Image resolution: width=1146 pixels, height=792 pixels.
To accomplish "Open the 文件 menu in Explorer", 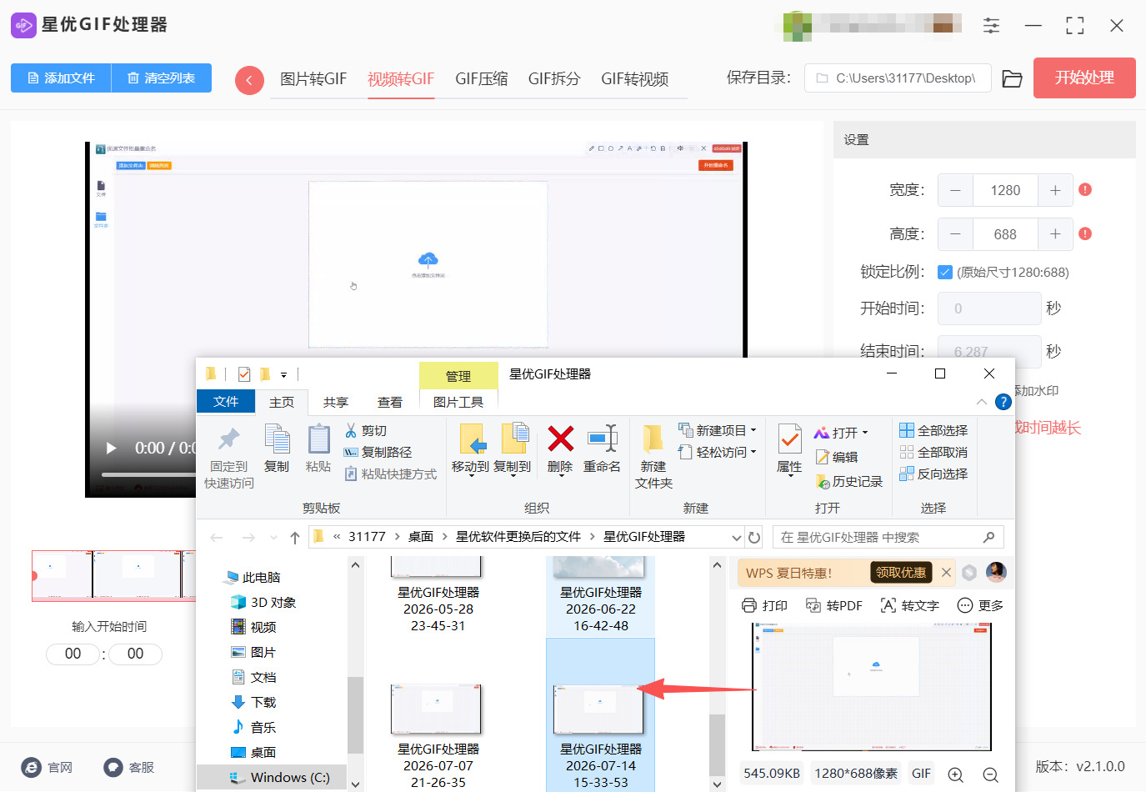I will [x=226, y=401].
